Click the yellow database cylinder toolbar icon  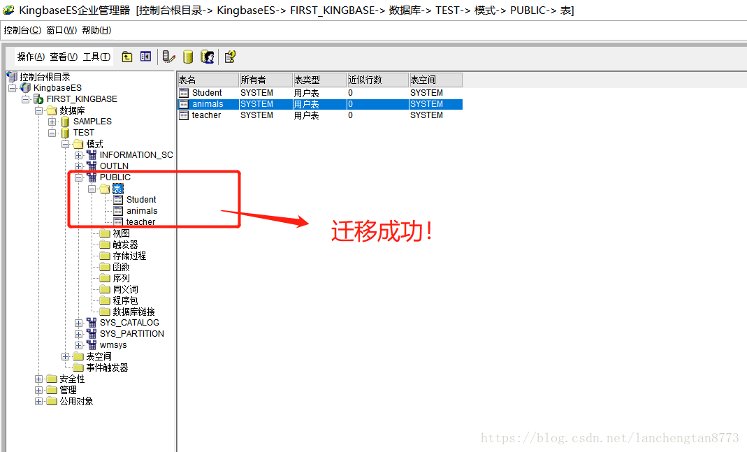[188, 57]
